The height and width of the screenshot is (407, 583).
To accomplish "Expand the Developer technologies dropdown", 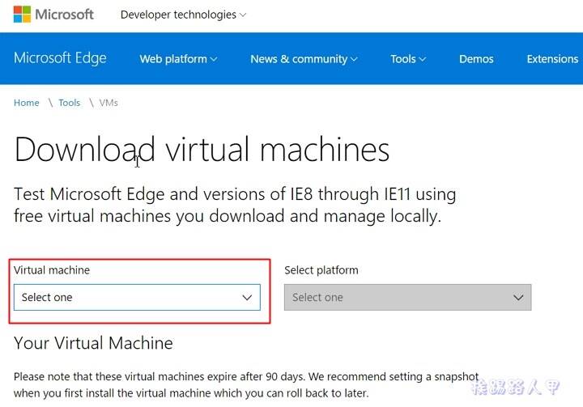I will 183,15.
